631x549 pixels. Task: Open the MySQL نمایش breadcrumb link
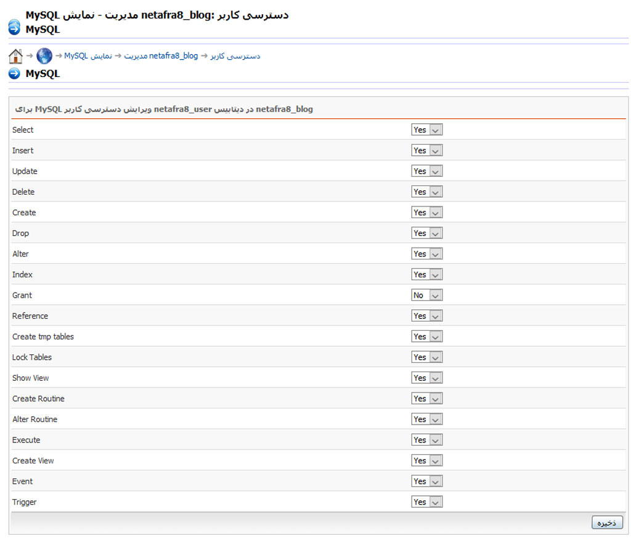point(88,56)
